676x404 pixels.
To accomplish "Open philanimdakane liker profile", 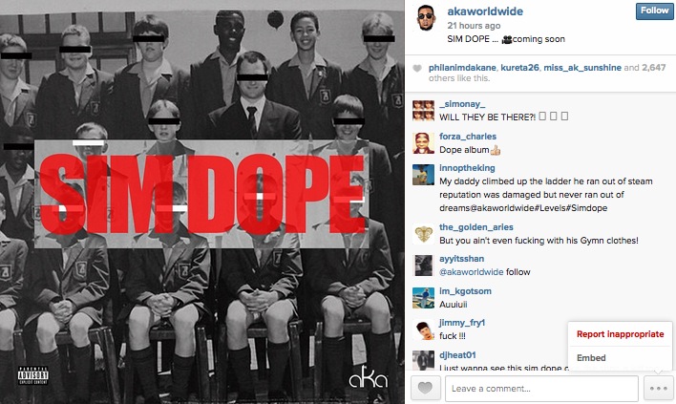I will tap(462, 68).
